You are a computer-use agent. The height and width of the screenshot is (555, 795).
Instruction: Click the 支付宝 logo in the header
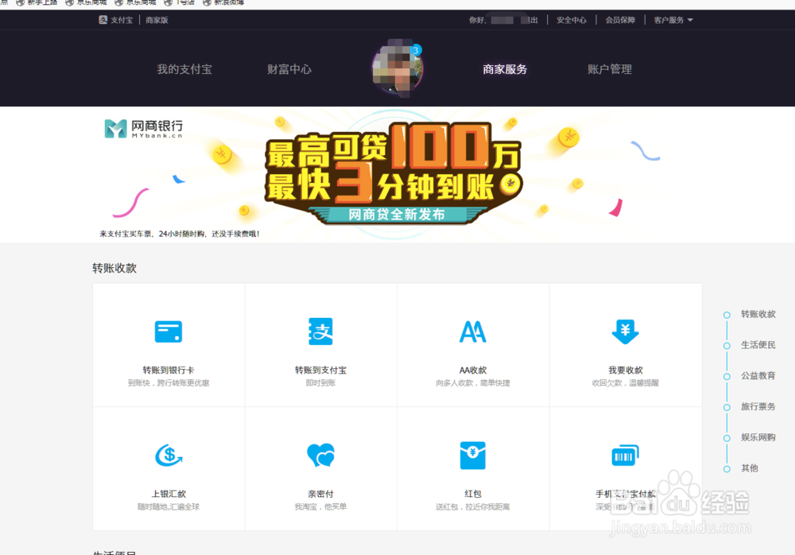[114, 19]
